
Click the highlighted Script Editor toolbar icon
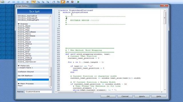point(63,2)
